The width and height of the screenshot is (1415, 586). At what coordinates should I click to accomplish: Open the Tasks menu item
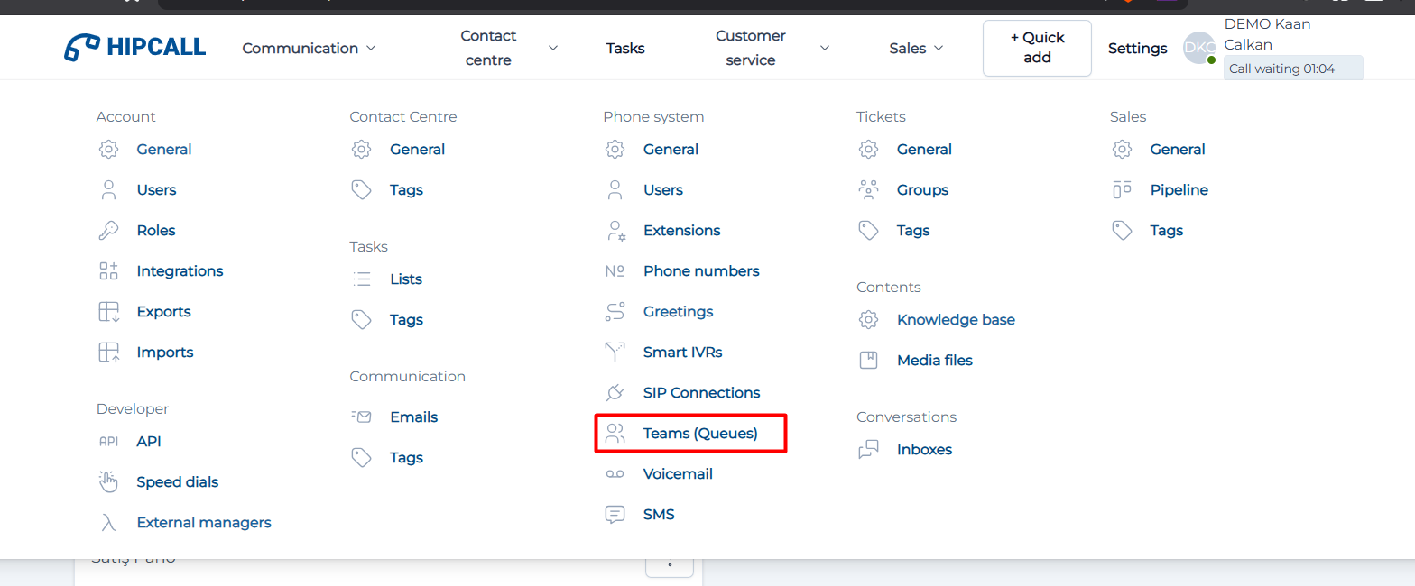point(625,49)
